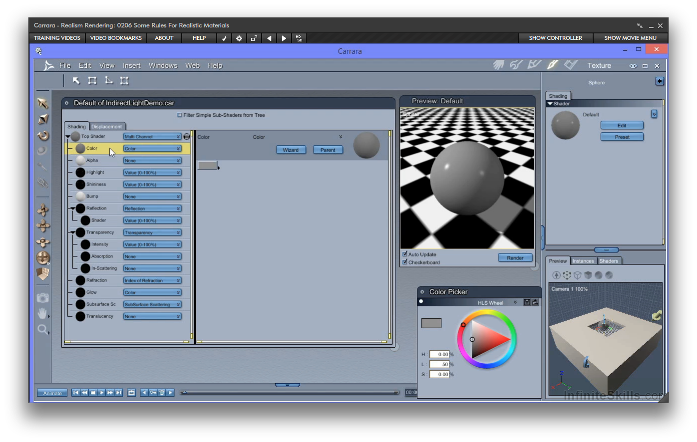Open Refraction Index of Refraction dropdown
The width and height of the screenshot is (697, 442).
click(x=152, y=280)
